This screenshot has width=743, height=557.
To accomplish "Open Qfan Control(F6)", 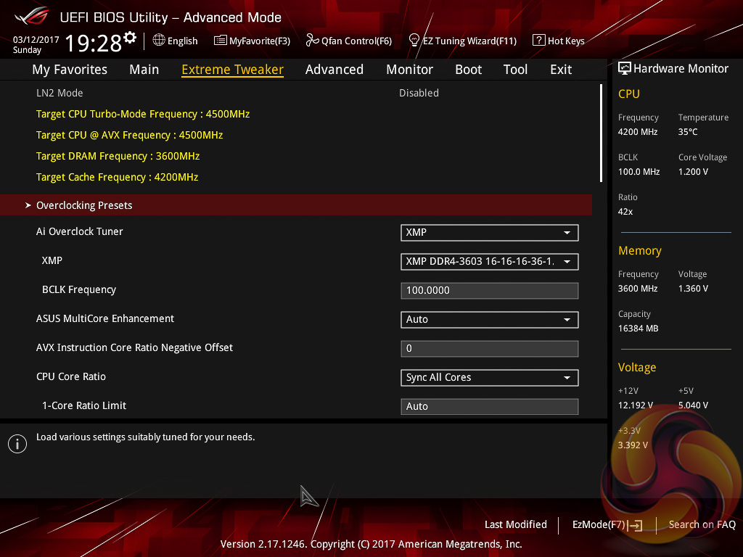I will click(349, 41).
